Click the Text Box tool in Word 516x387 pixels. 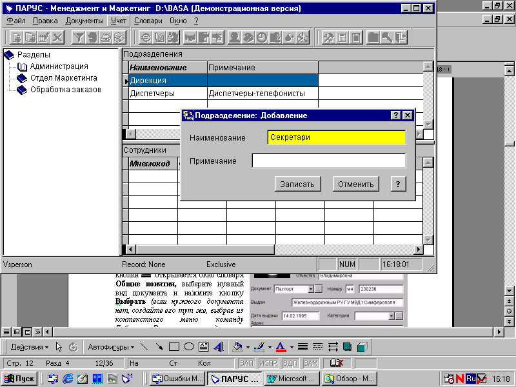(x=204, y=347)
